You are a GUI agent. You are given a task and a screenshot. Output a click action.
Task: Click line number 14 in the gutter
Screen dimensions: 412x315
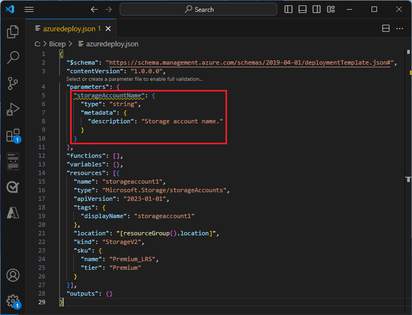point(42,173)
